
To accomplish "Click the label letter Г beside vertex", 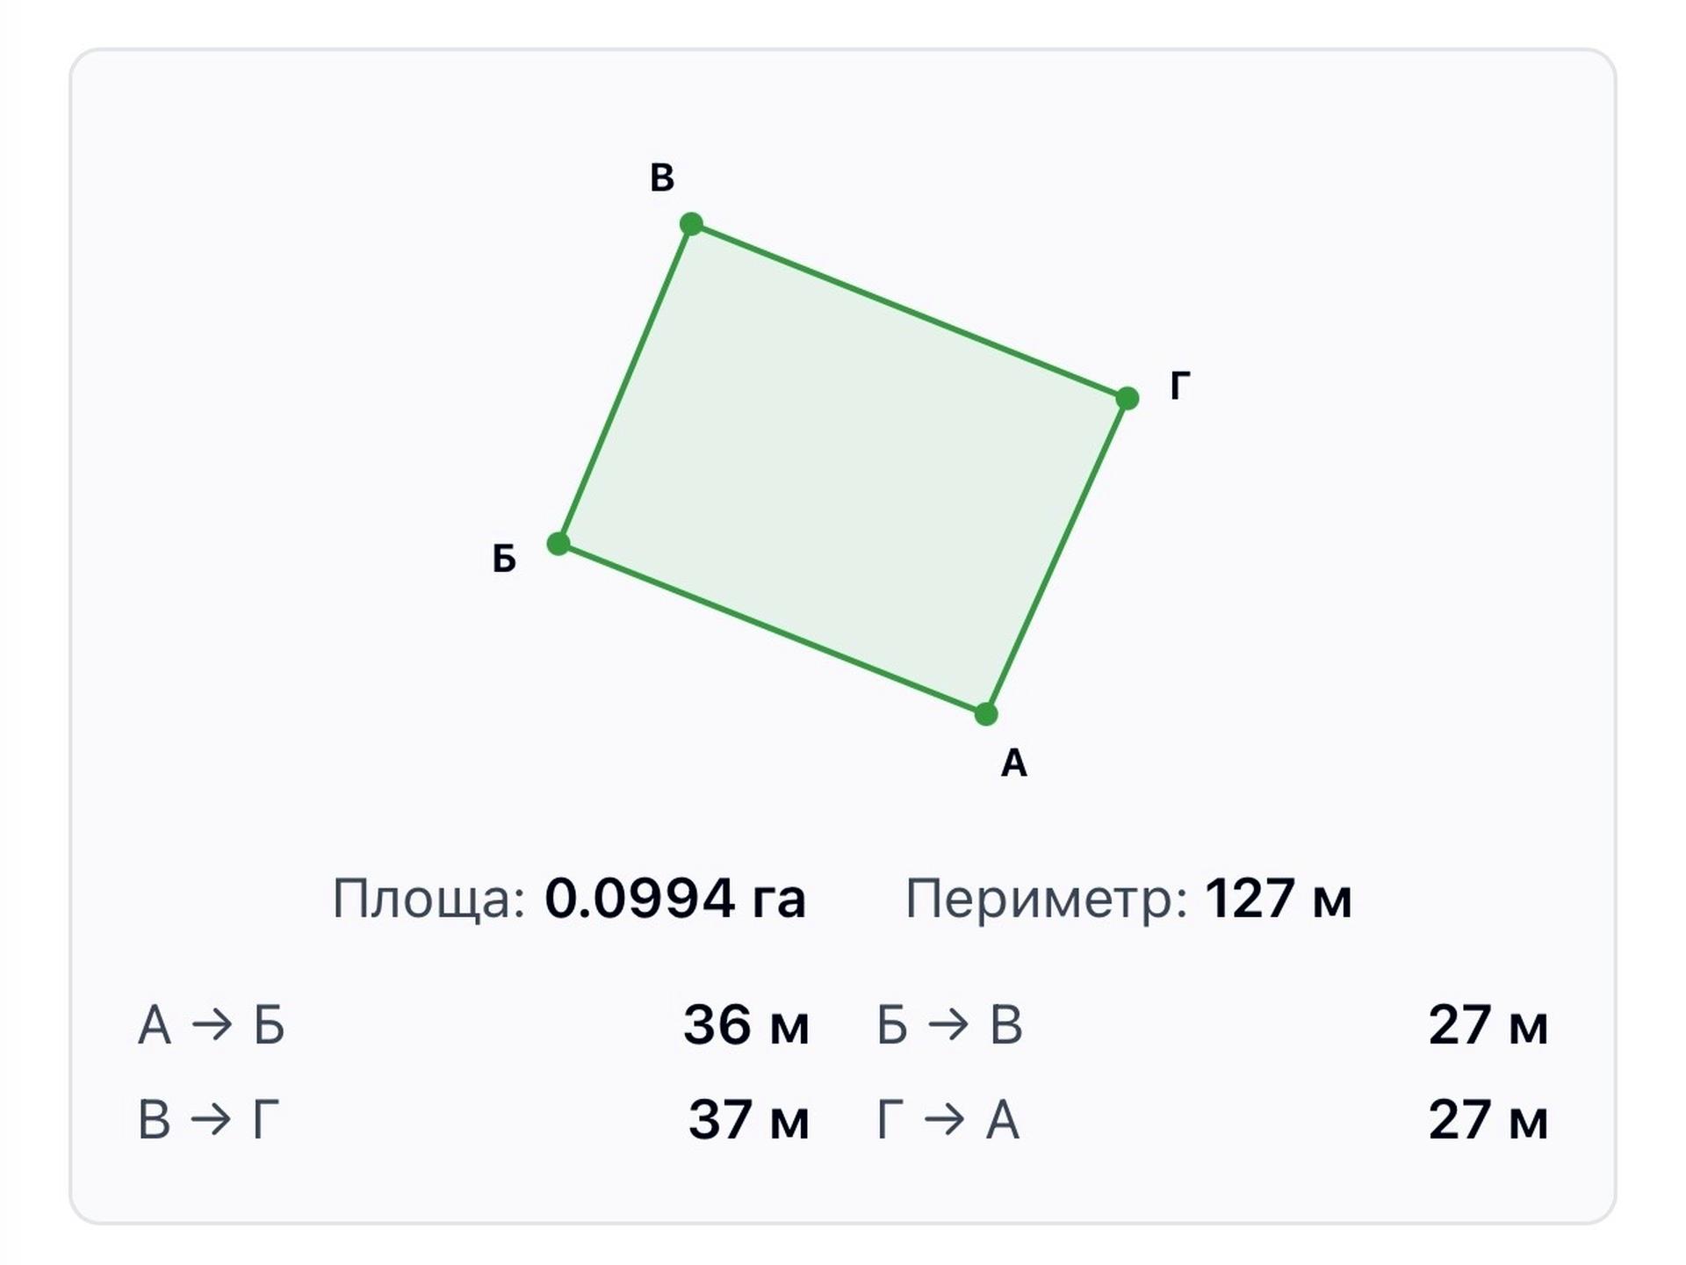I will click(1180, 386).
